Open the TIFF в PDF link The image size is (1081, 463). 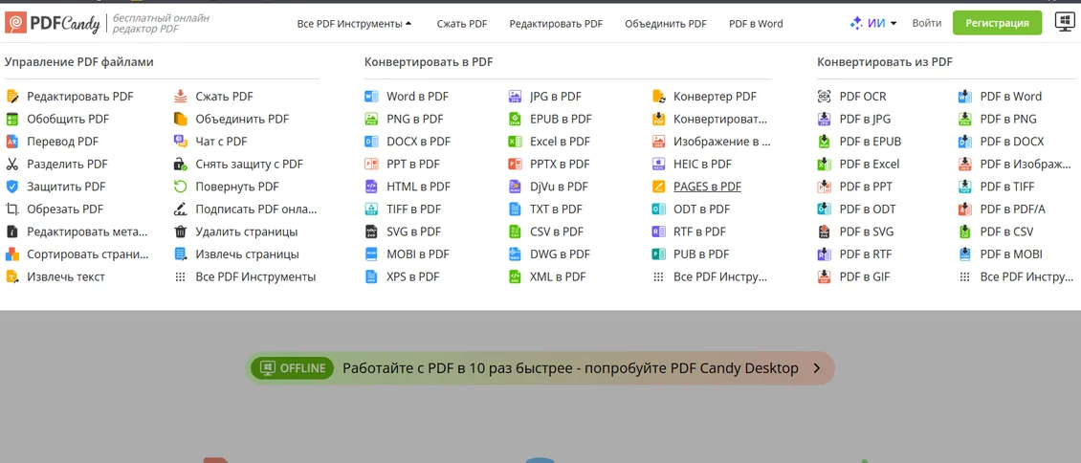(x=413, y=209)
